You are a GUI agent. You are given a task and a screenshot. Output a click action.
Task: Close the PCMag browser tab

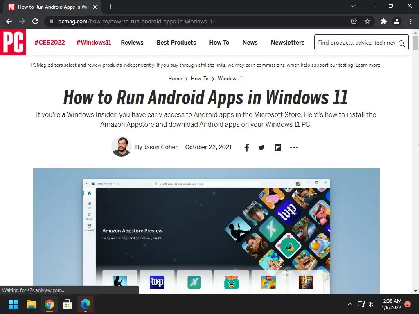point(95,7)
